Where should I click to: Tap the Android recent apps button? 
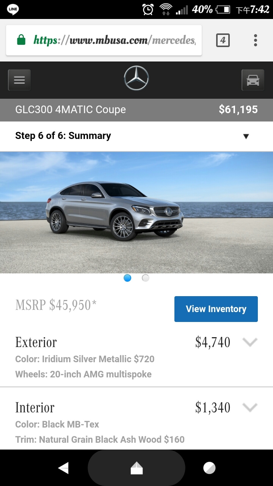(x=209, y=468)
